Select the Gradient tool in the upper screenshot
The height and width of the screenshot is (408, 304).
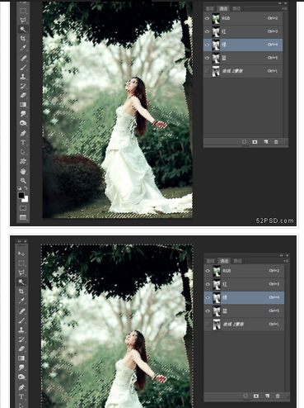coord(23,105)
